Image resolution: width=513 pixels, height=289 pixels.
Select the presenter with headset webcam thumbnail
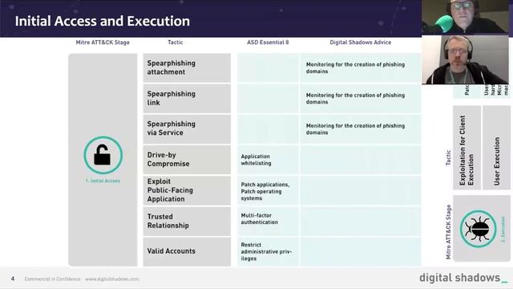465,59
